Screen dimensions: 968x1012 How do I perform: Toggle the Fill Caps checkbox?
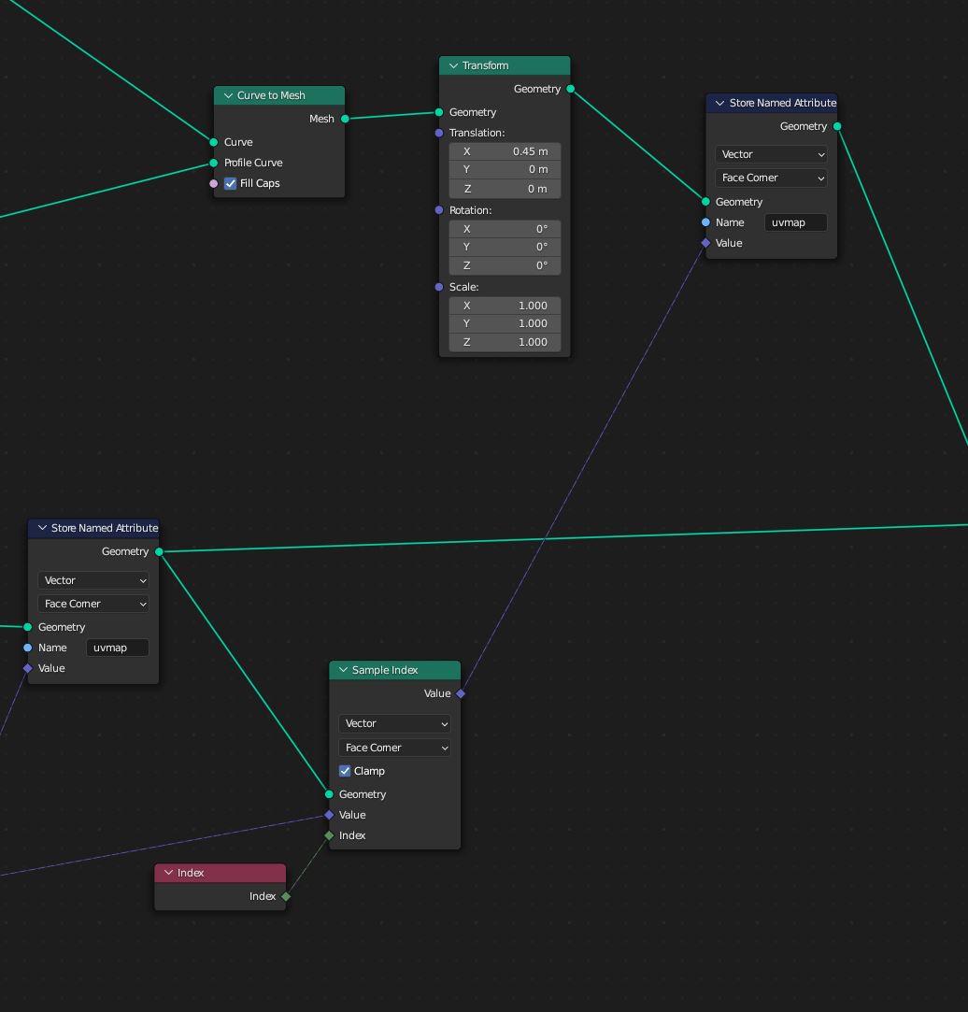click(231, 183)
